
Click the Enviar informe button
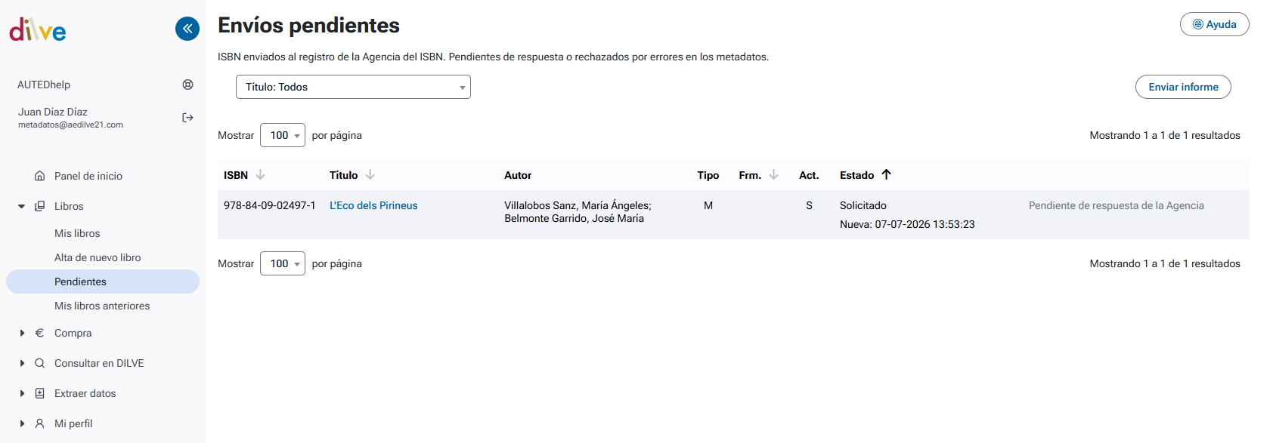pyautogui.click(x=1183, y=87)
